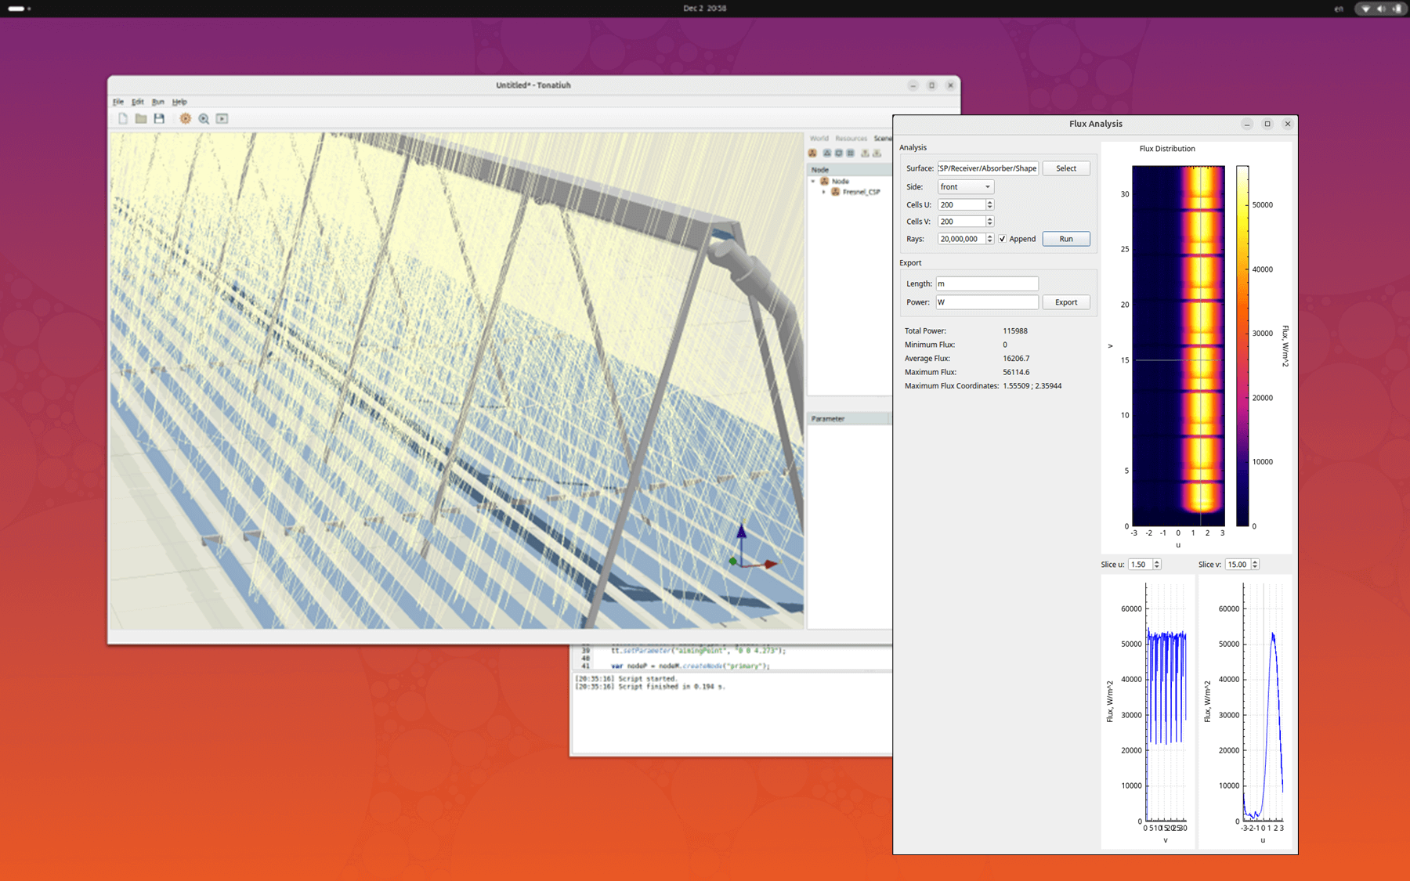Insert an array with the grid icon
Image resolution: width=1410 pixels, height=881 pixels.
pos(851,153)
